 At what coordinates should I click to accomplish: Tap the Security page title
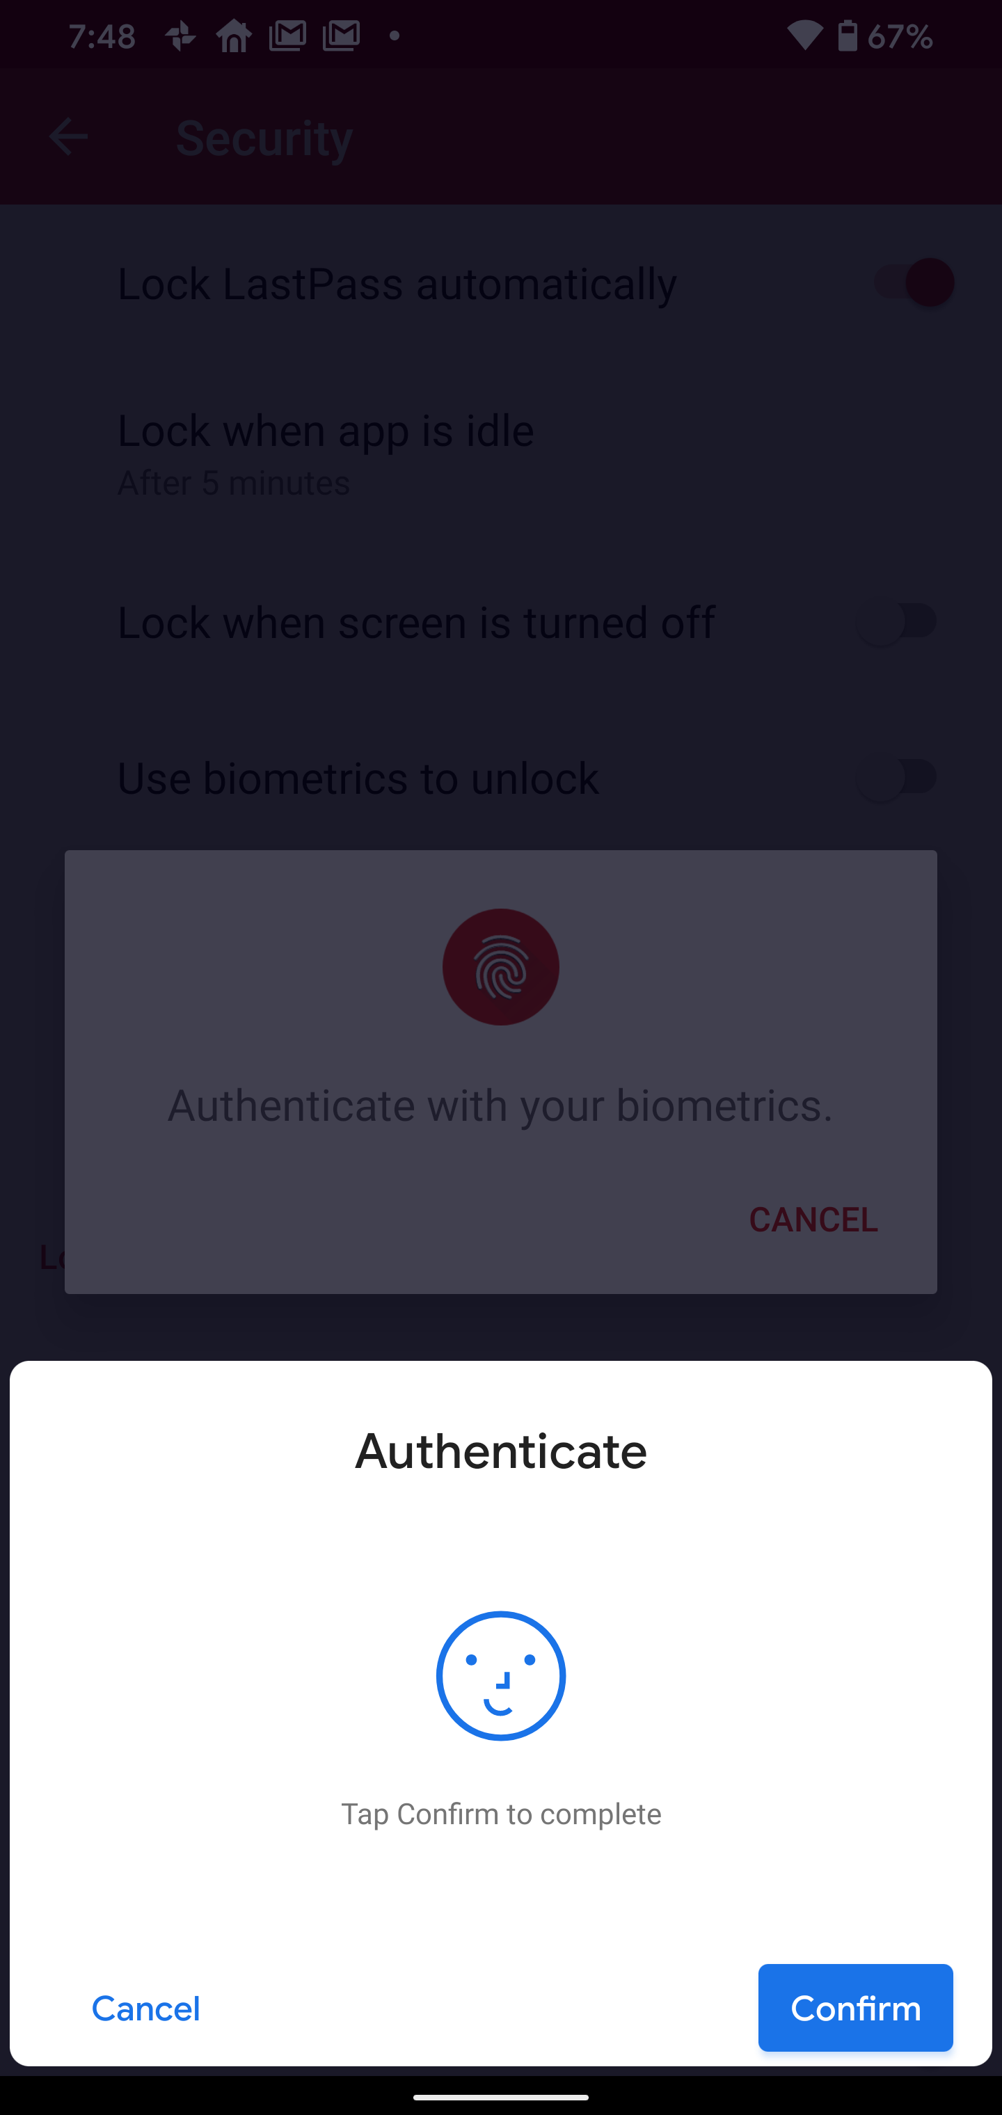264,137
